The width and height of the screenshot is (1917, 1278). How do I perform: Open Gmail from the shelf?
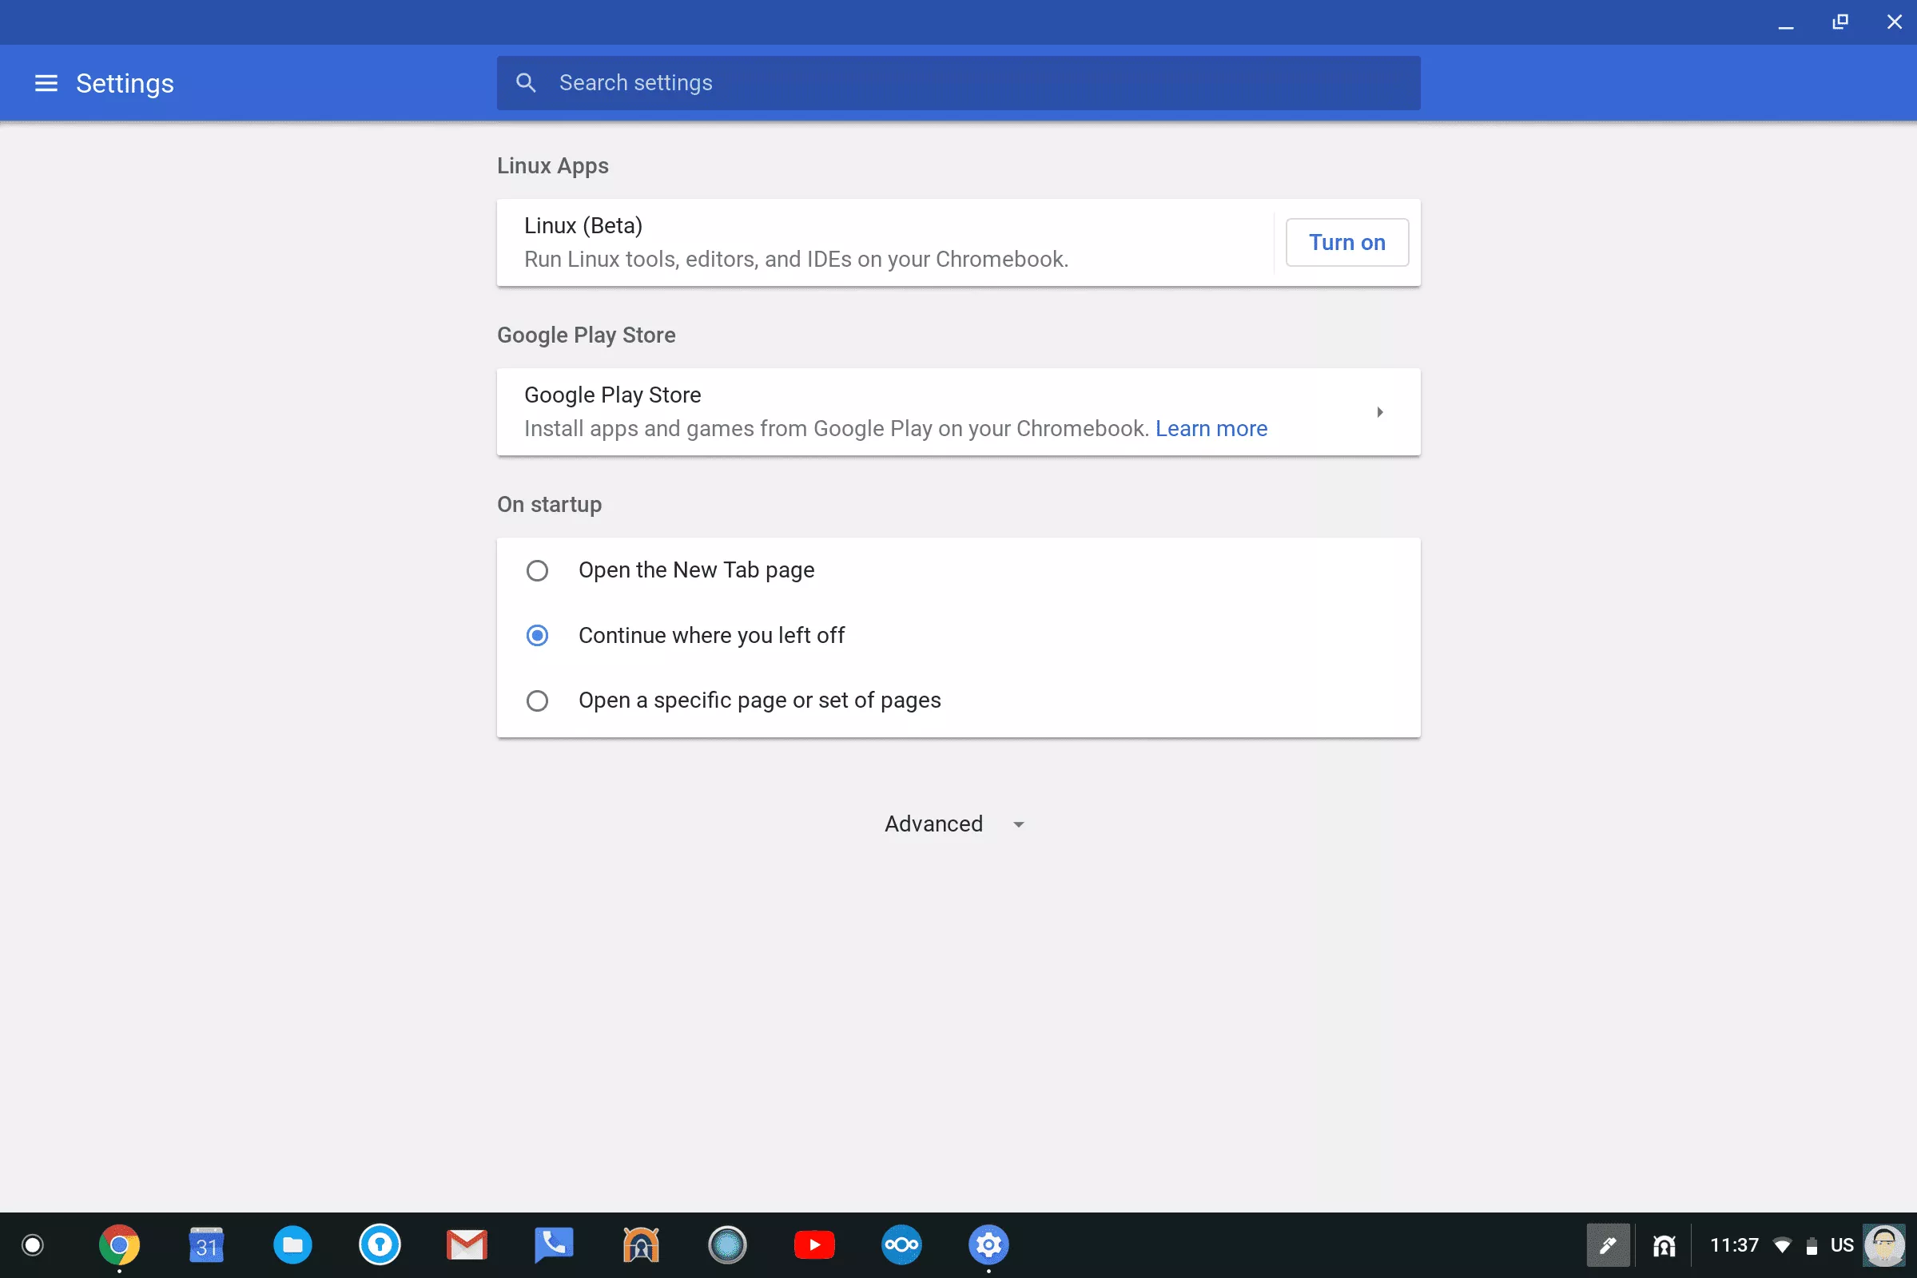(467, 1244)
